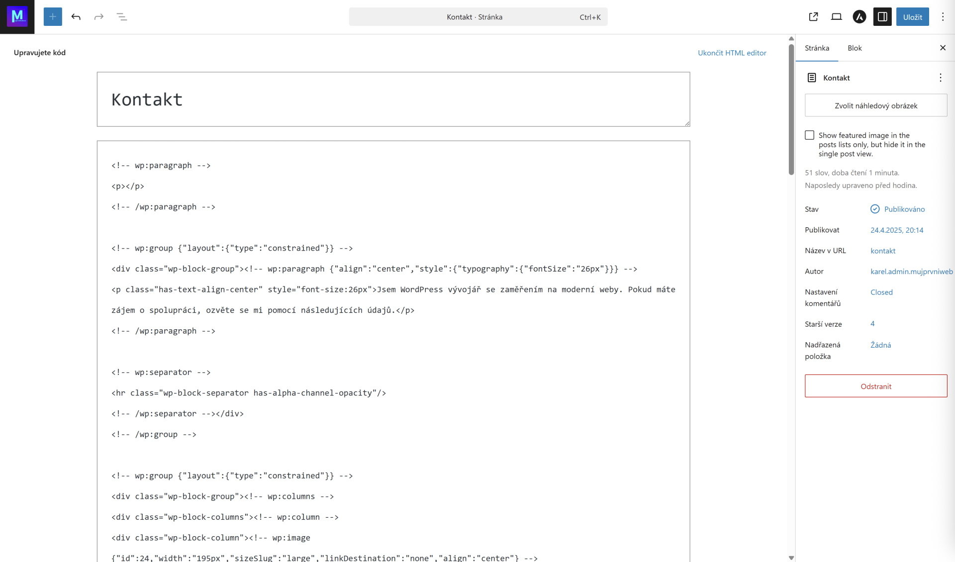Open Nadřazená položka selector Žádná
Image resolution: width=955 pixels, height=562 pixels.
point(880,345)
